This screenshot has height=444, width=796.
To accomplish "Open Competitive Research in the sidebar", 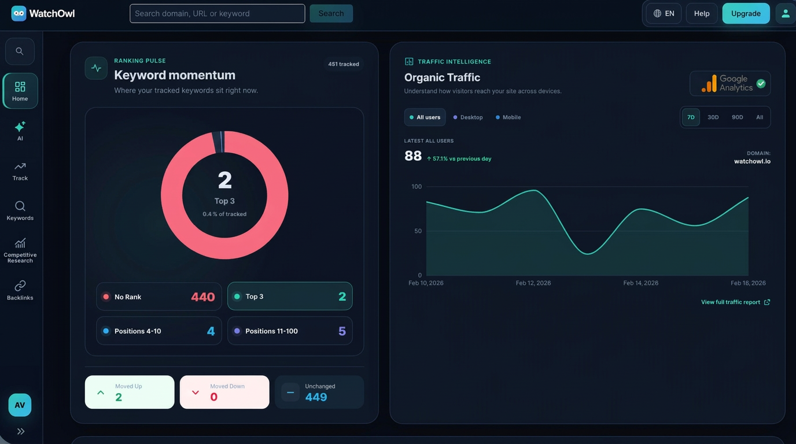I will click(20, 250).
